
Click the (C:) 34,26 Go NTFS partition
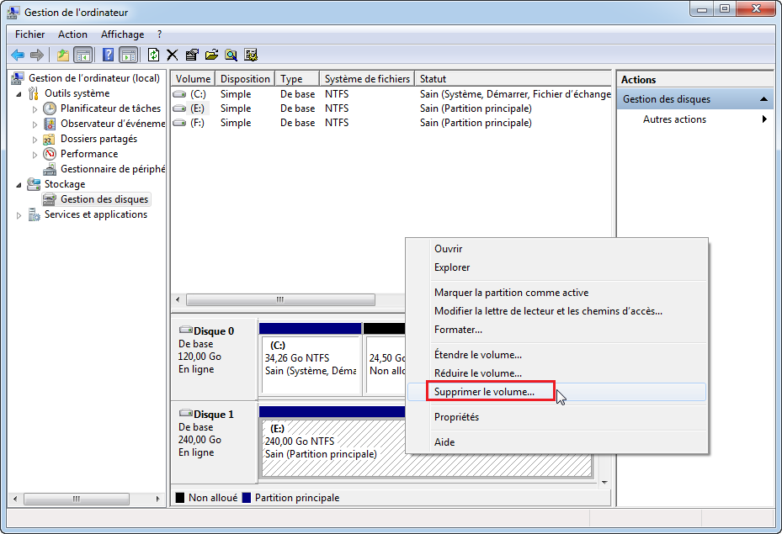311,365
